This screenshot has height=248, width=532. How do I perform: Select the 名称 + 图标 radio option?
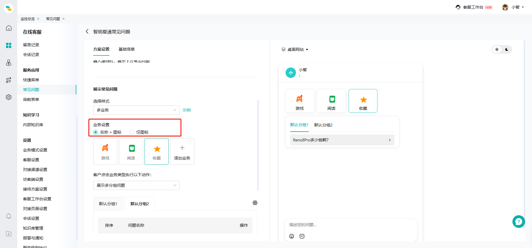click(96, 132)
